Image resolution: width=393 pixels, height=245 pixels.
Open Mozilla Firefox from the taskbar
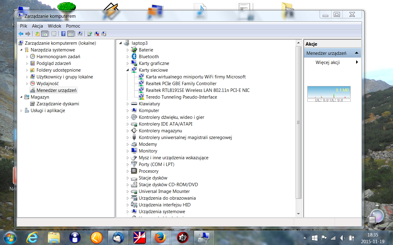[160, 238]
